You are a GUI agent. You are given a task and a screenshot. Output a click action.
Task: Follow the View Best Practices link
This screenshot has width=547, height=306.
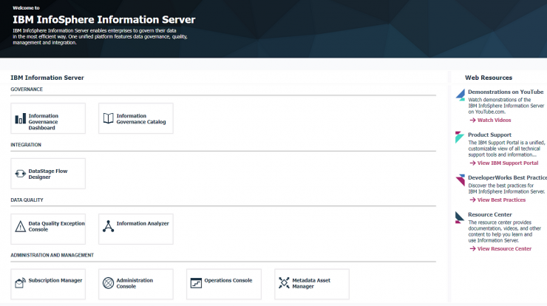[501, 200]
